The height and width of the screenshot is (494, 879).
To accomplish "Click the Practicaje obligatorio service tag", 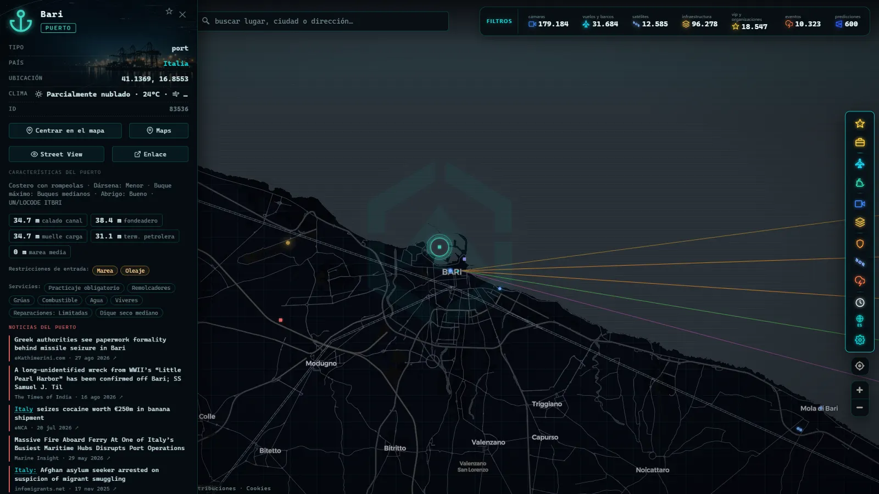I will click(x=84, y=288).
